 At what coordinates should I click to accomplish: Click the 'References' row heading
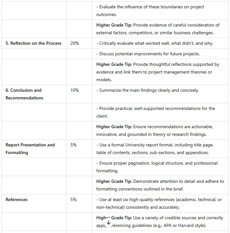coord(17,199)
